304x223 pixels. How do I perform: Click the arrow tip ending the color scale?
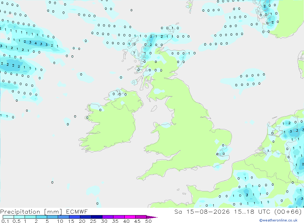click(152, 217)
